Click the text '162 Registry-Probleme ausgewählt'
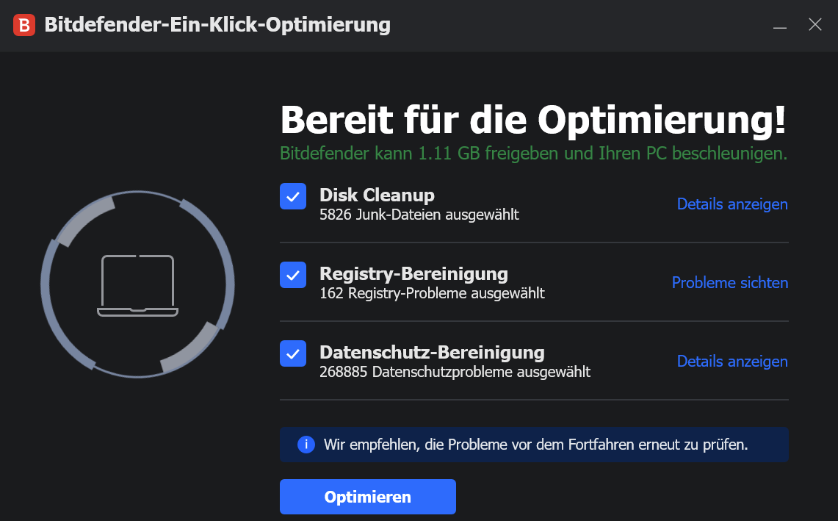 pyautogui.click(x=432, y=293)
